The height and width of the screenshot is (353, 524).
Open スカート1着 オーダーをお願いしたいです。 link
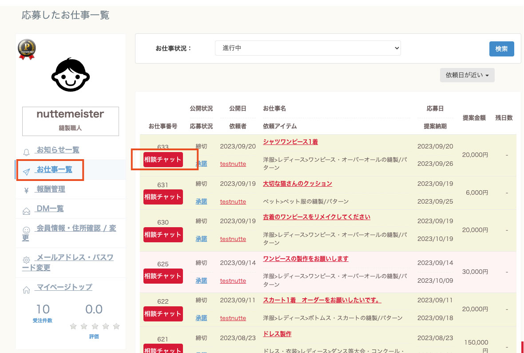pyautogui.click(x=322, y=300)
